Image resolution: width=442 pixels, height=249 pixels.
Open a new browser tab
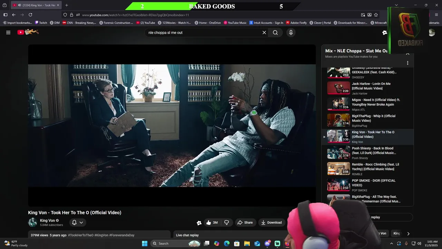click(67, 5)
